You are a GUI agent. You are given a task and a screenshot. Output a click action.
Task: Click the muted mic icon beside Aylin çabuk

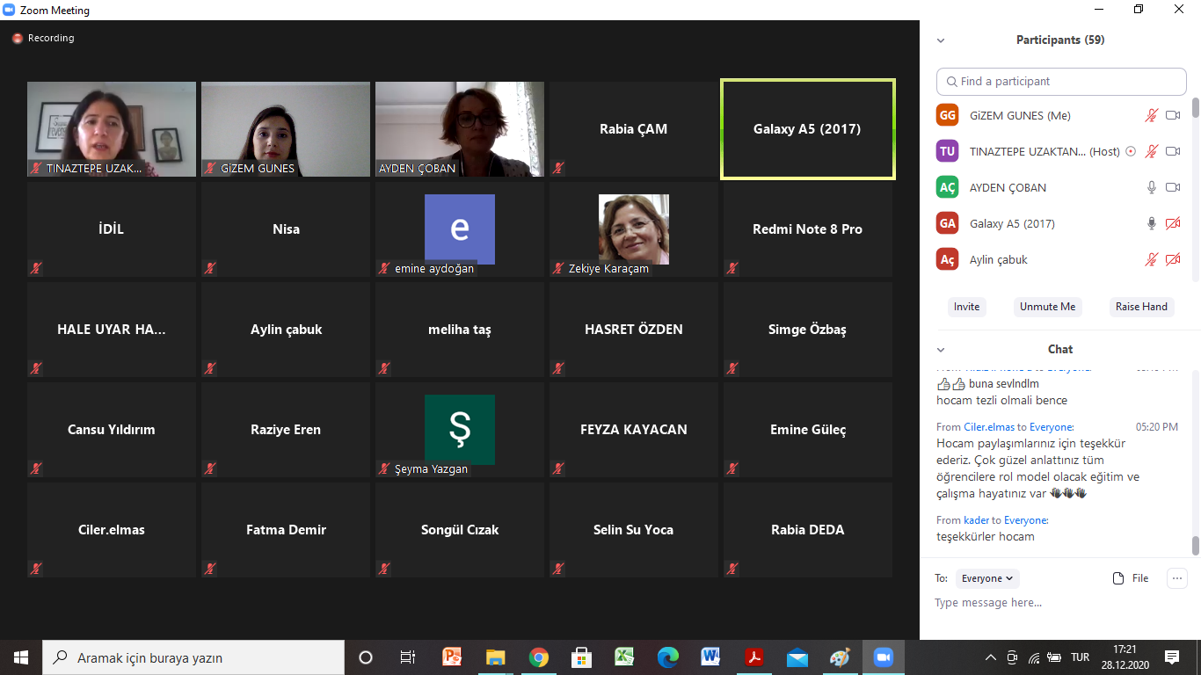pos(1151,259)
